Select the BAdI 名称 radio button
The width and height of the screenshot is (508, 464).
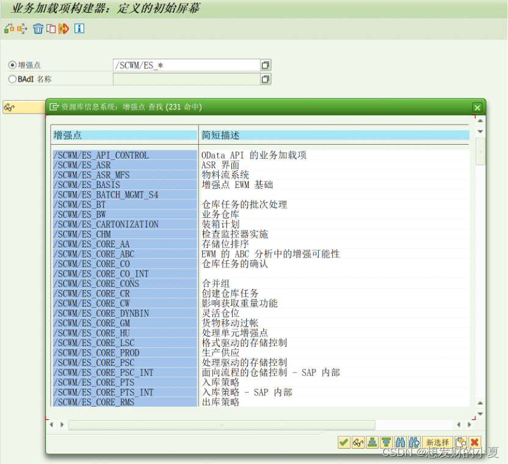tap(12, 79)
